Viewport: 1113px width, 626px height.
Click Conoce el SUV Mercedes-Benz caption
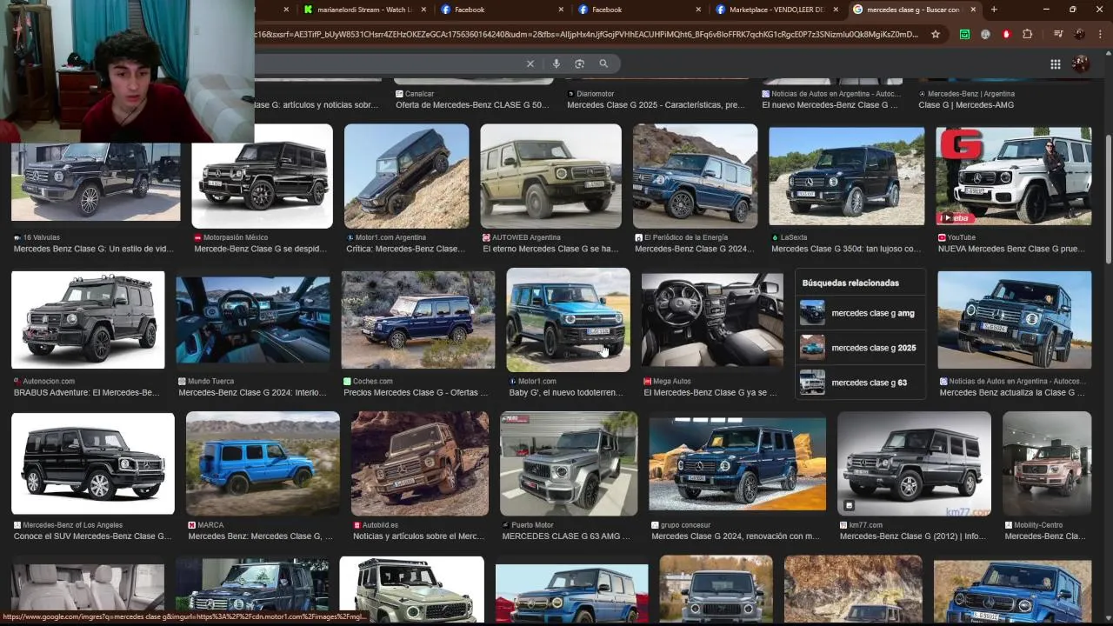93,536
